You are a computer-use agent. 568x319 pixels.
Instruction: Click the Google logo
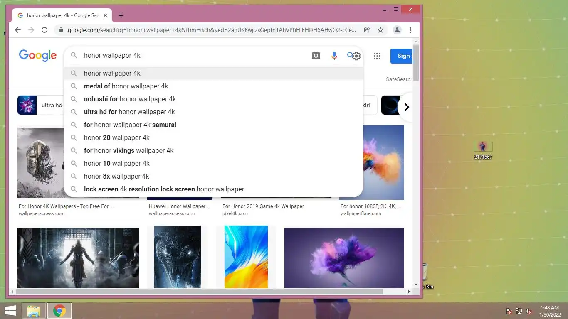37,56
